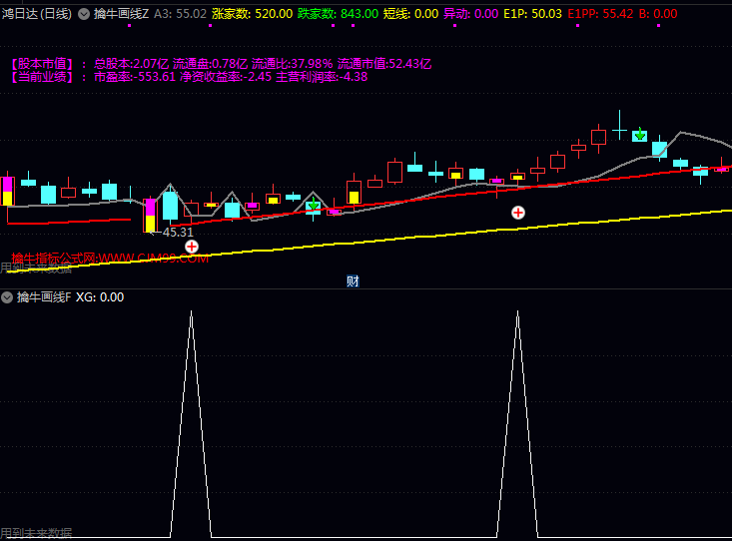
Task: Open the 擒牛画线Z indicator dropdown arrow
Action: click(84, 14)
